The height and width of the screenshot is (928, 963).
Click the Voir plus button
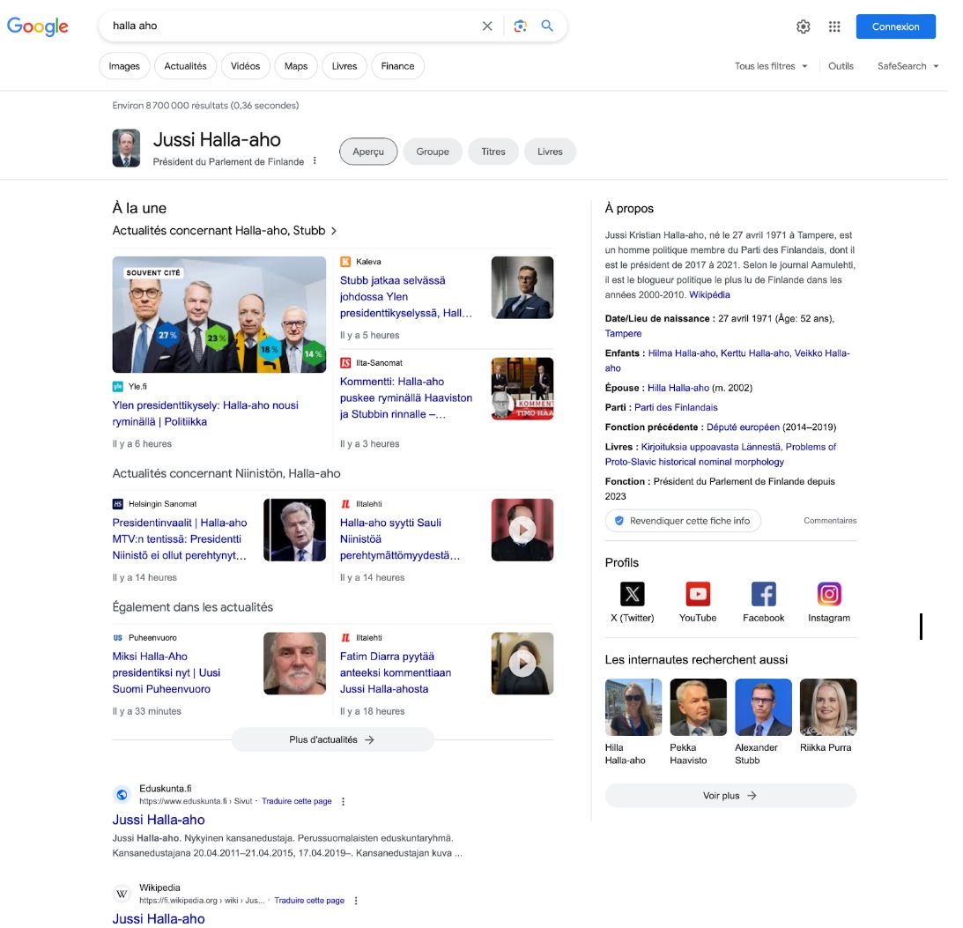click(730, 796)
